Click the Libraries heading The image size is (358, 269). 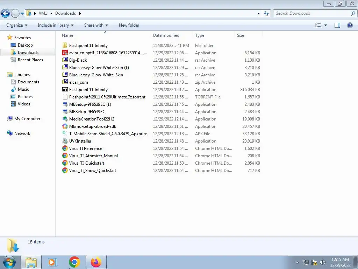pos(18,74)
